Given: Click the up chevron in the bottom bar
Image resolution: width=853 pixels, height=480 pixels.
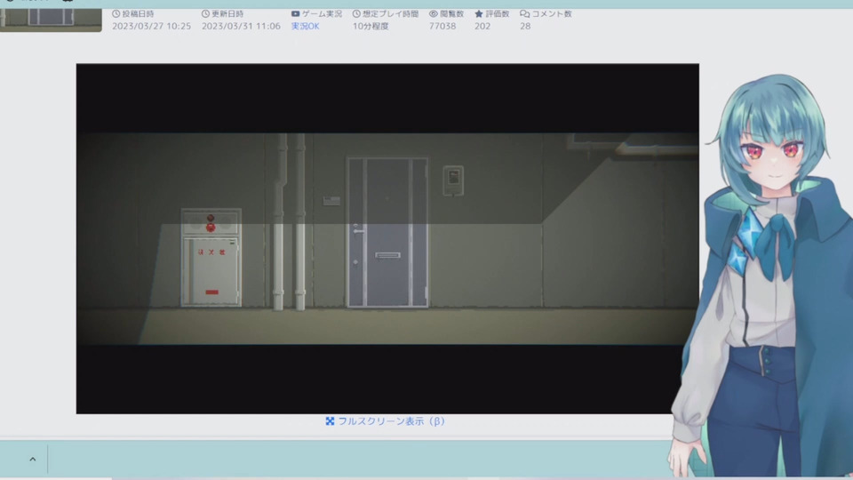Looking at the screenshot, I should 33,460.
